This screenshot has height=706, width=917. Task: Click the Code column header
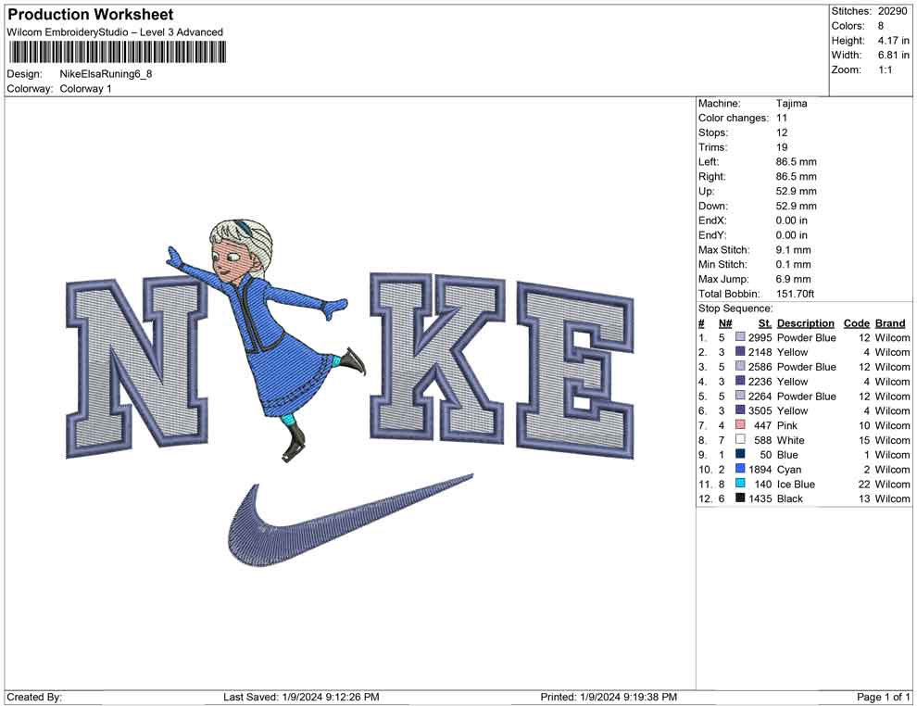click(856, 322)
